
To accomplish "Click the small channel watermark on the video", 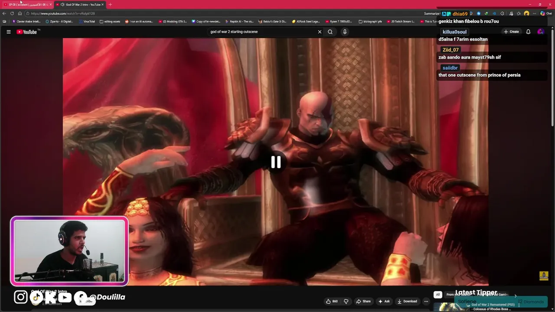I will click(544, 276).
